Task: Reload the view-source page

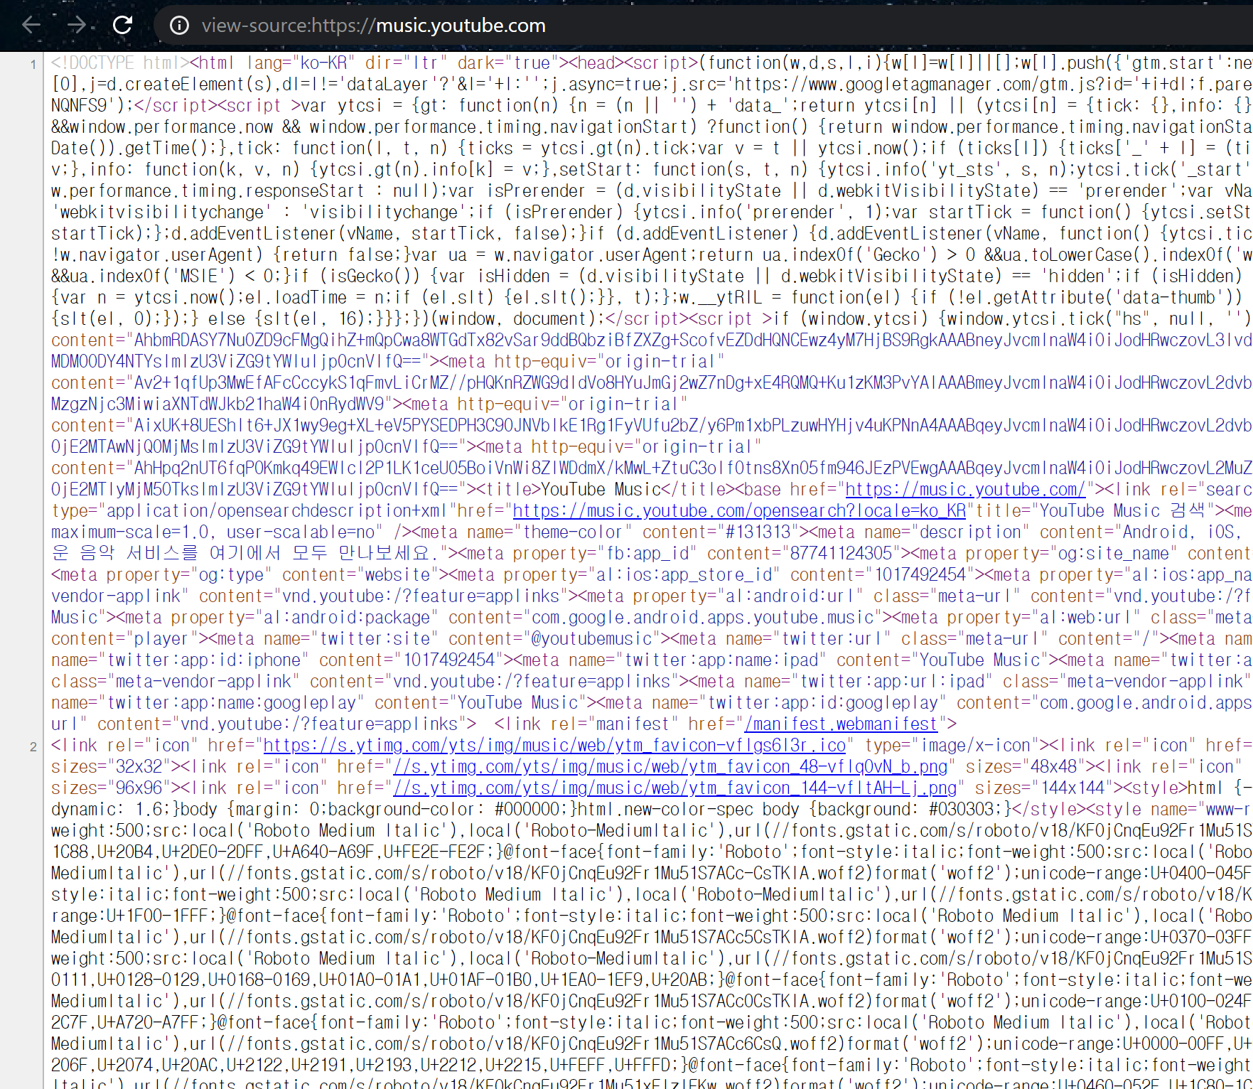Action: tap(122, 26)
